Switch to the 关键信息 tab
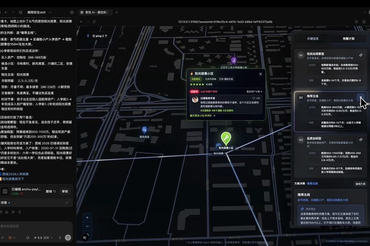The image size is (370, 246). coord(313,38)
